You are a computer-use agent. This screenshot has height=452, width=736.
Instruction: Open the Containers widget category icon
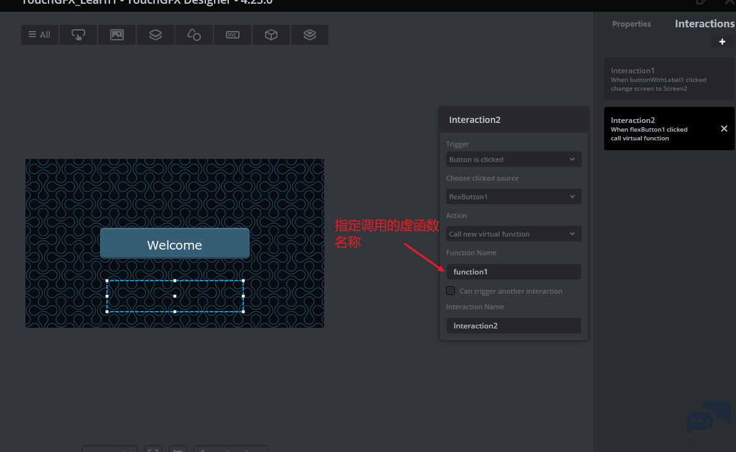click(156, 35)
